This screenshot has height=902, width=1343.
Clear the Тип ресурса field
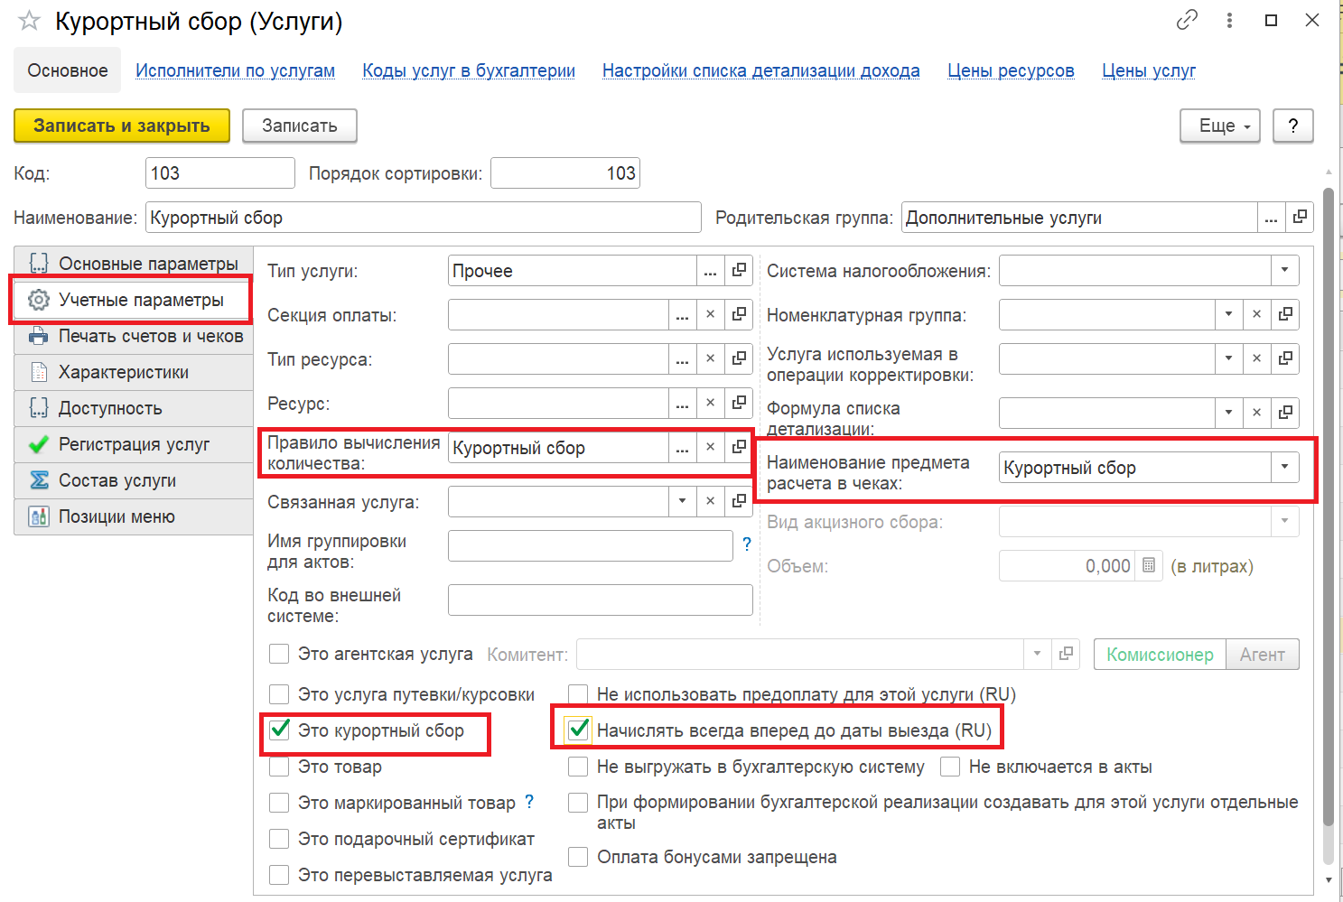pyautogui.click(x=711, y=358)
